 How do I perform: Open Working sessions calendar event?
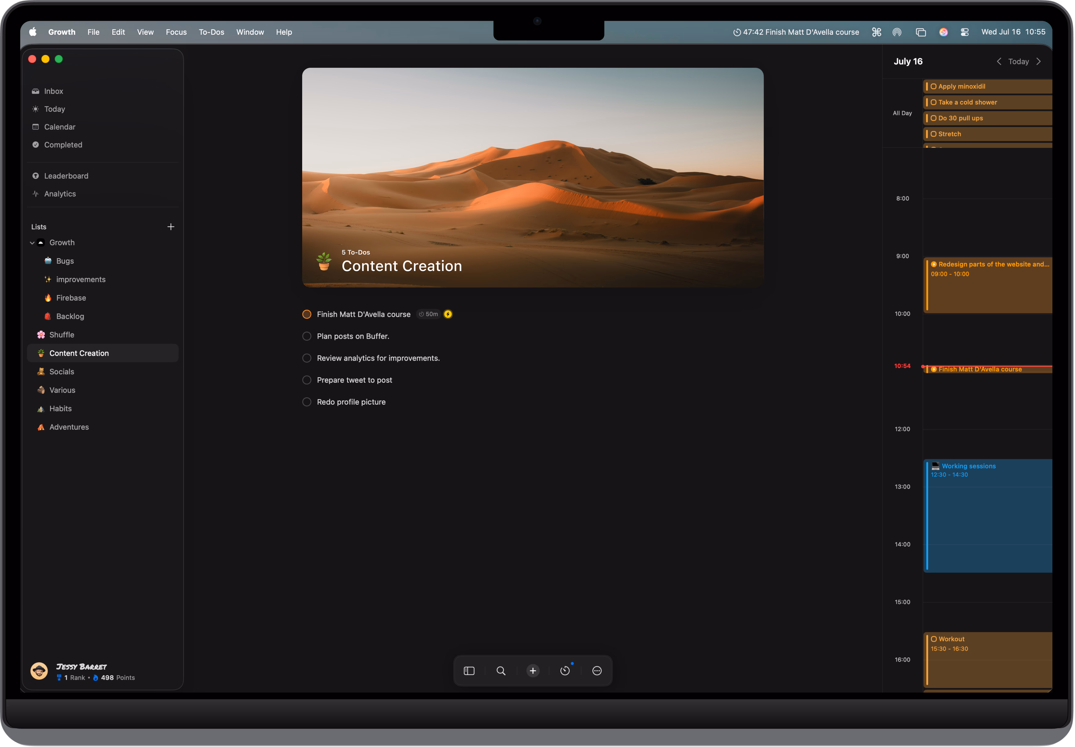pyautogui.click(x=988, y=515)
